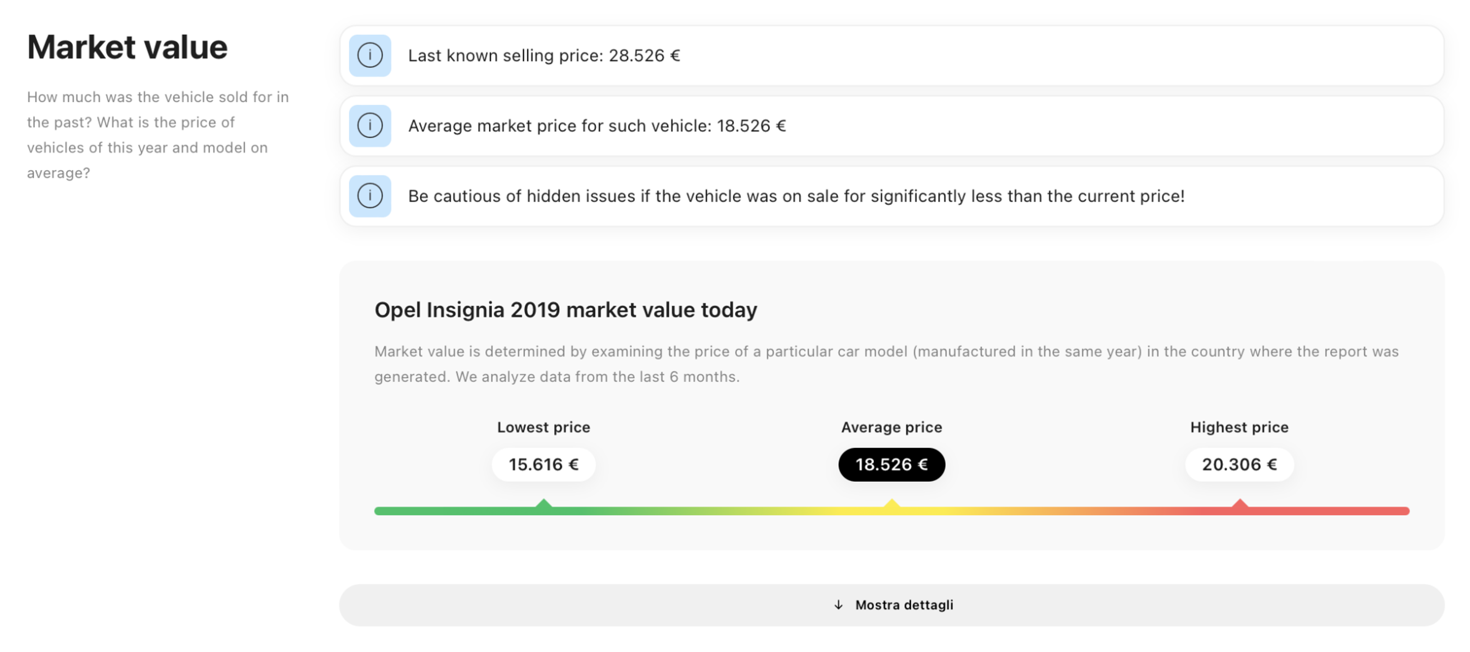Select the 15.616 € lowest price badge
The image size is (1470, 652).
coord(544,465)
